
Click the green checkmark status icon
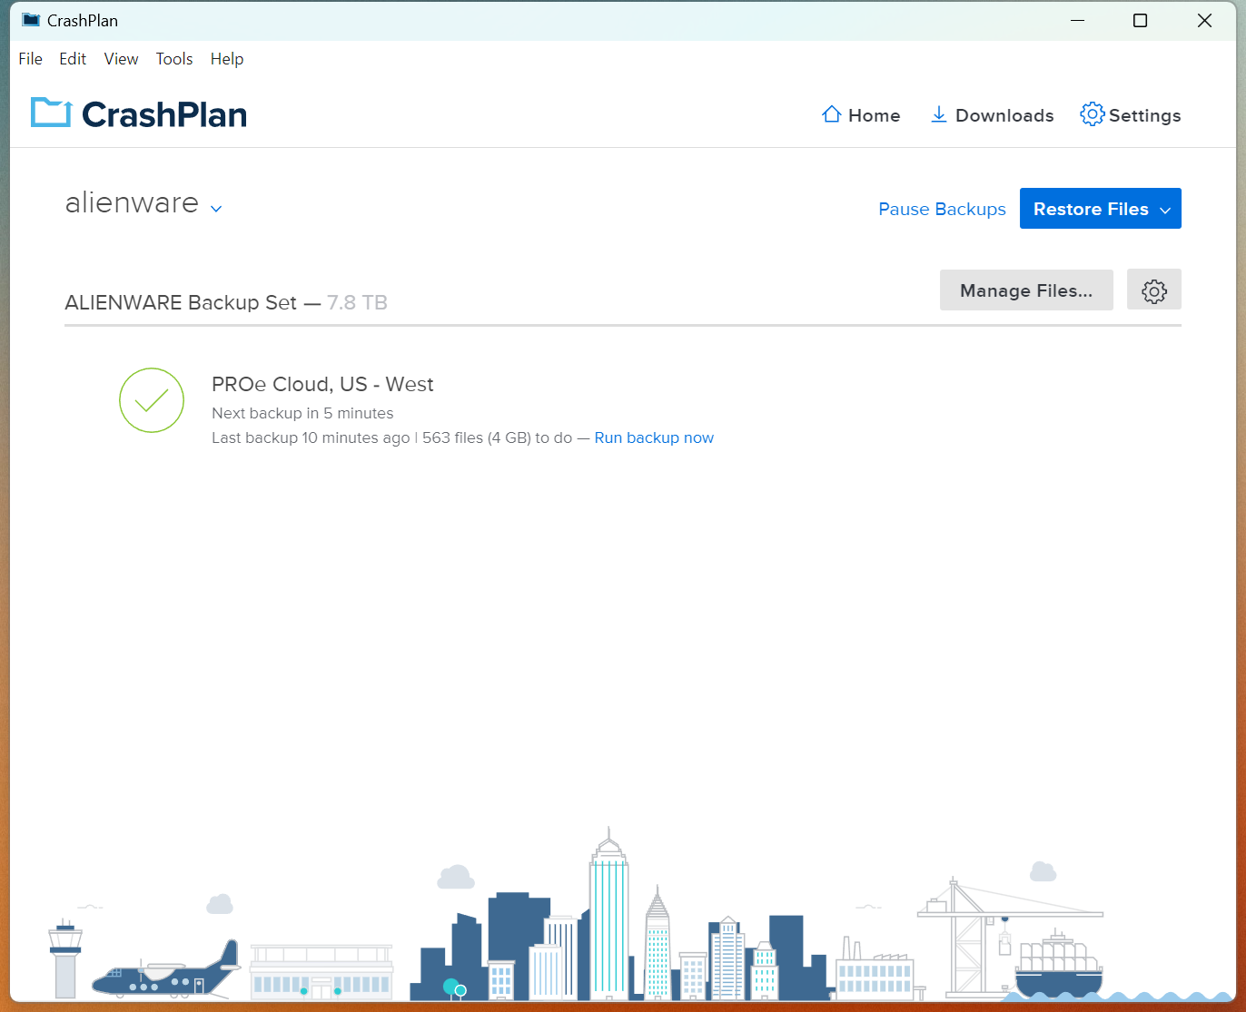click(152, 400)
